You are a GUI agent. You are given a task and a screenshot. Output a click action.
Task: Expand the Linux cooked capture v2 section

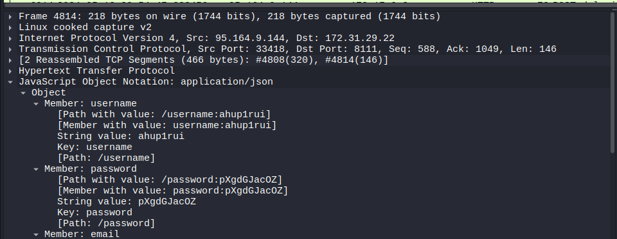pos(10,28)
